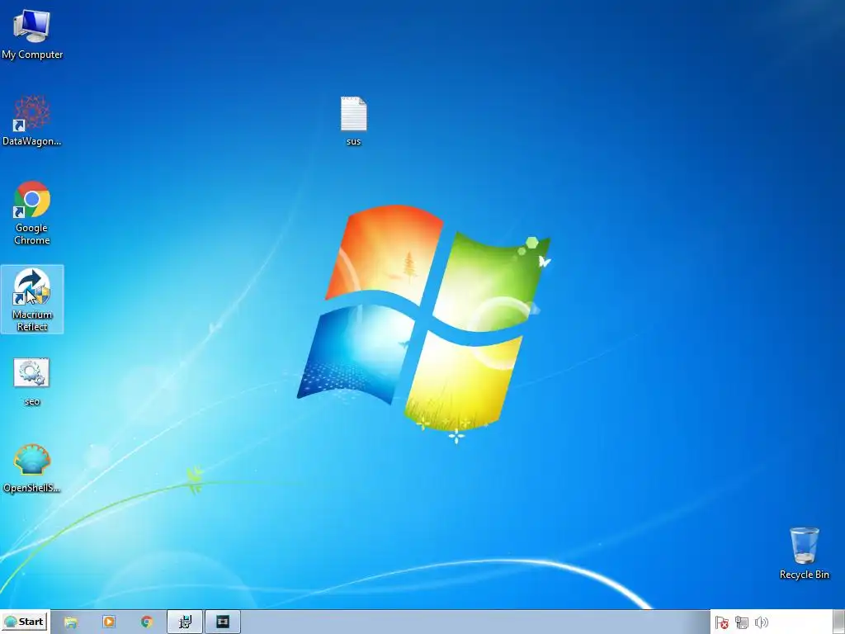
Task: Open File Explorer from the taskbar
Action: [x=71, y=622]
